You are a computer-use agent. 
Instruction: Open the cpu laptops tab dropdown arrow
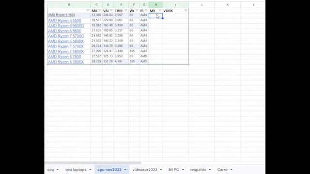[x=90, y=170]
